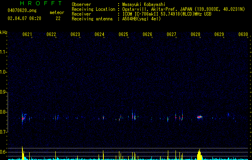Click the ICOM IC-706mkII receiver text

167,14
